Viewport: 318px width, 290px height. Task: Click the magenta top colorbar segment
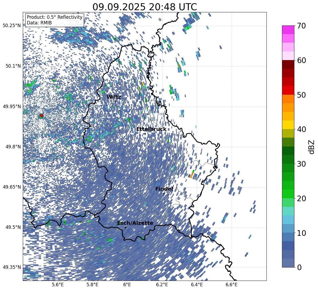(288, 30)
